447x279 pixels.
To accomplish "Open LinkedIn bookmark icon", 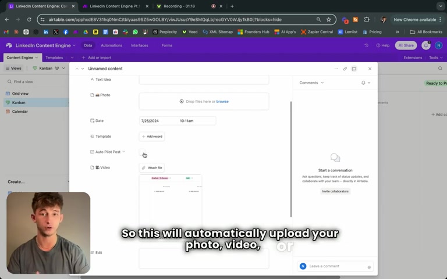I will 45,32.
